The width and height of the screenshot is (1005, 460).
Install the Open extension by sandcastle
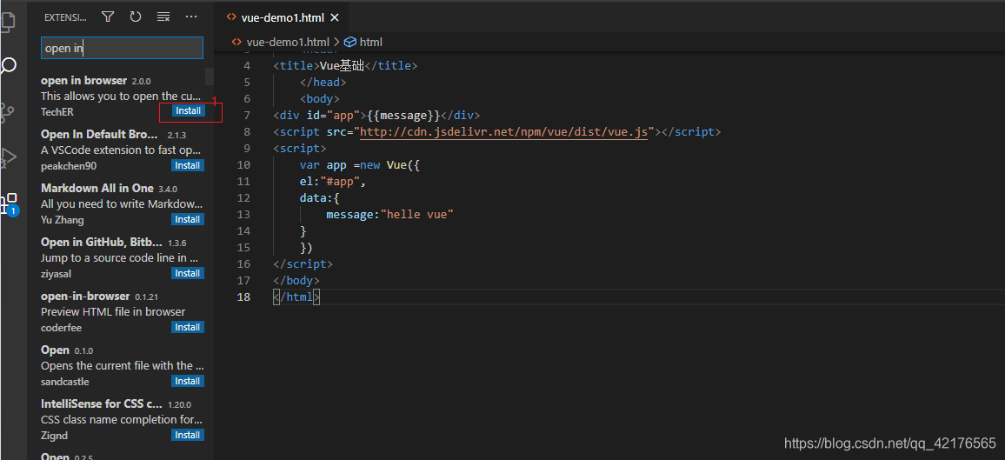point(189,381)
